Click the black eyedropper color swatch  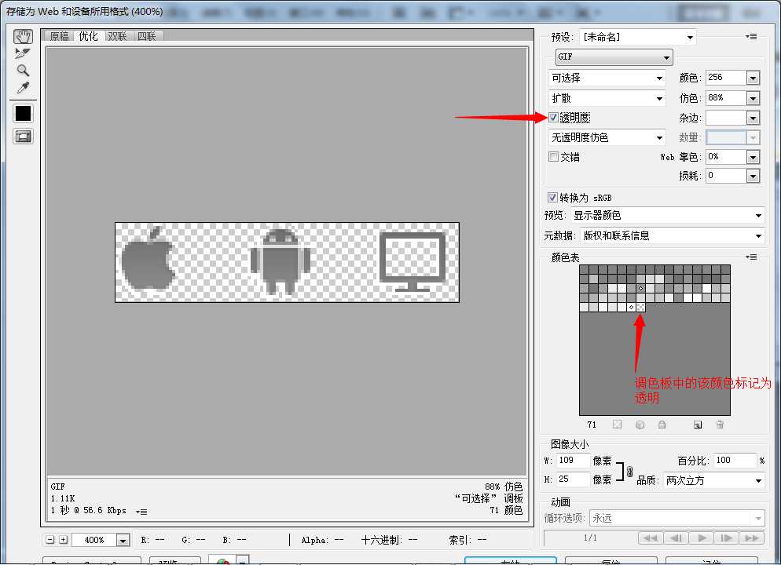[x=23, y=114]
